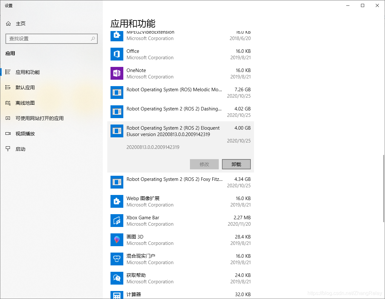Click the 应用和功能 page heading
The height and width of the screenshot is (299, 385).
click(x=133, y=23)
